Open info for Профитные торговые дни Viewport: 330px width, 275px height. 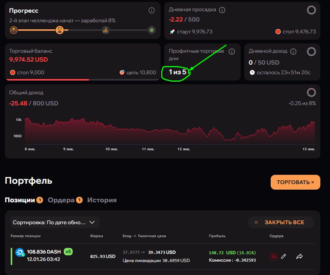[232, 52]
